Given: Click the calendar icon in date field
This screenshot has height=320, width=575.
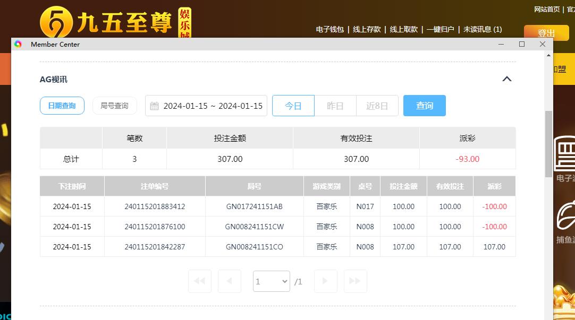Looking at the screenshot, I should (154, 106).
